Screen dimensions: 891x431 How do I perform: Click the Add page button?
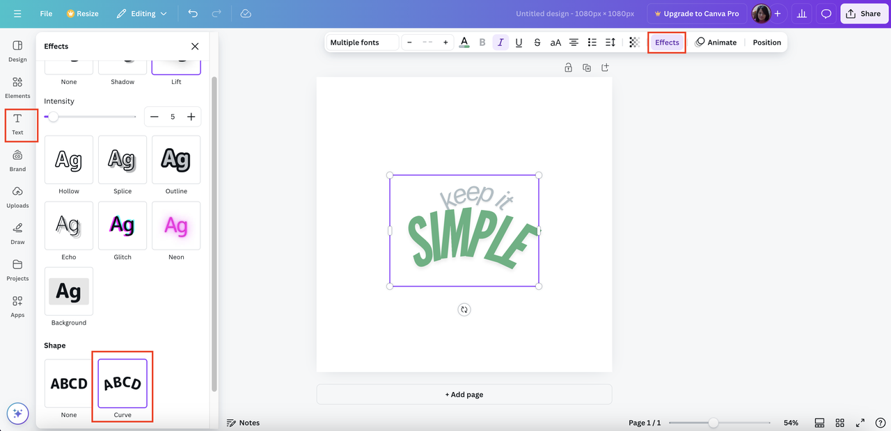(464, 394)
